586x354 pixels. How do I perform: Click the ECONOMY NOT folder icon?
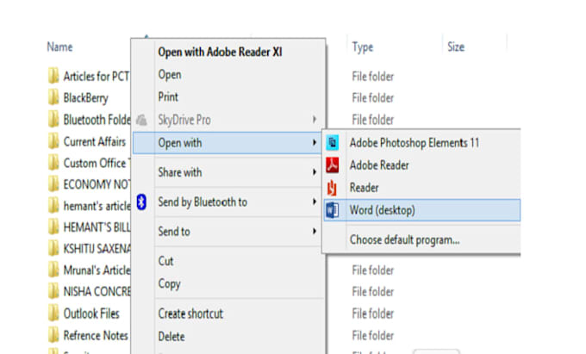click(53, 184)
